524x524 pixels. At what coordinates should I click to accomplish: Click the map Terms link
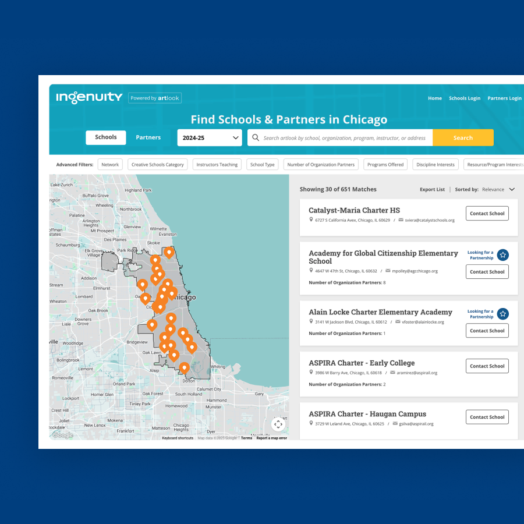pyautogui.click(x=247, y=438)
